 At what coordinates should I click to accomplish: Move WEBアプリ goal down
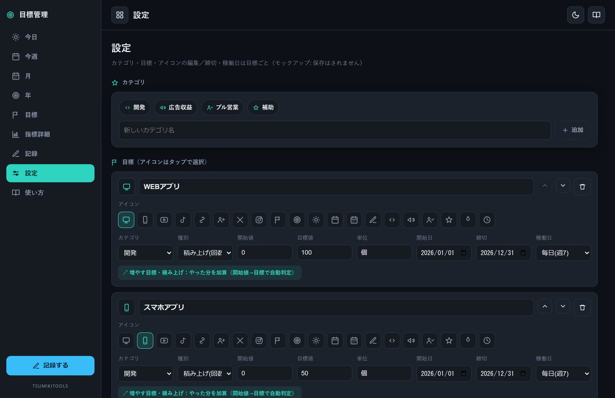(563, 186)
